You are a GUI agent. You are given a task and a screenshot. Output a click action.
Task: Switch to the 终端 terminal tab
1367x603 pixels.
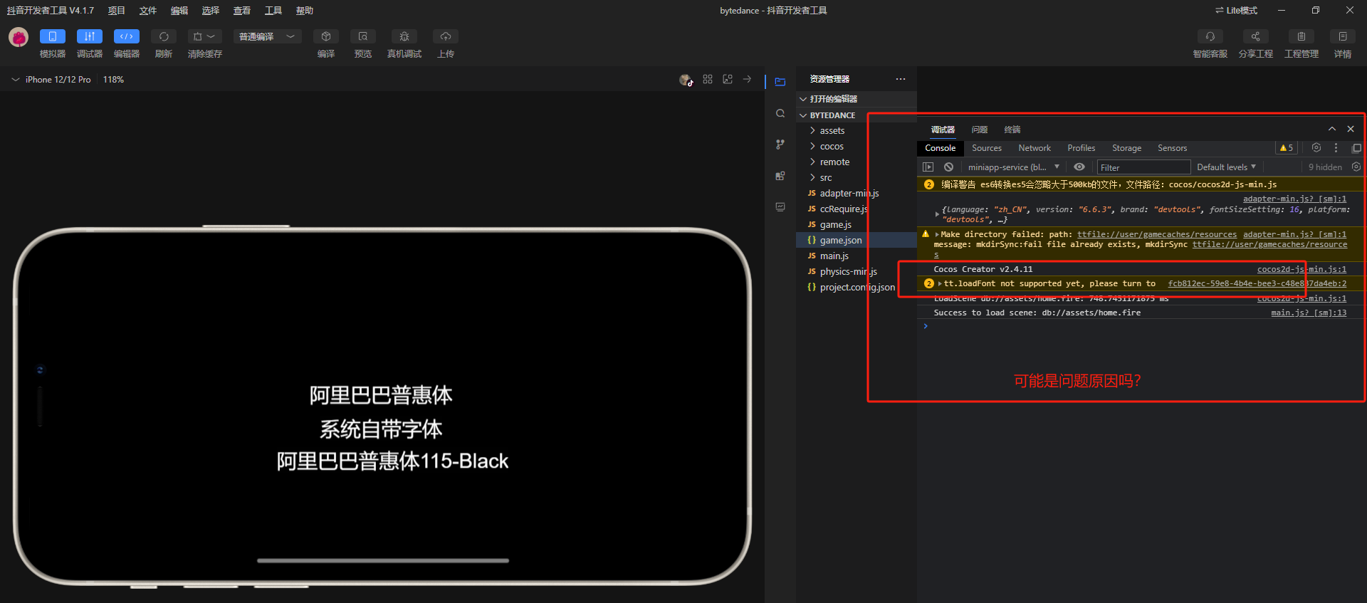1012,130
